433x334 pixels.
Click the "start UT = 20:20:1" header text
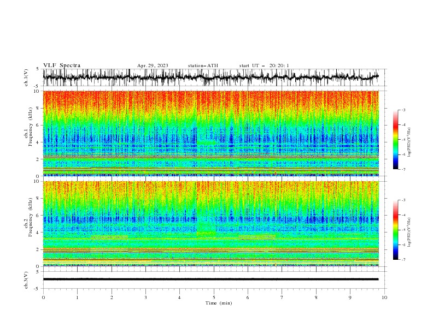264,65
